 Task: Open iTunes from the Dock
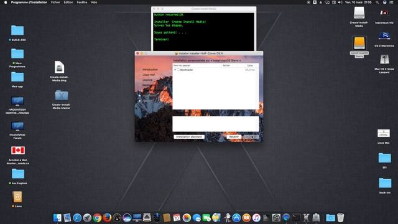pyautogui.click(x=256, y=218)
